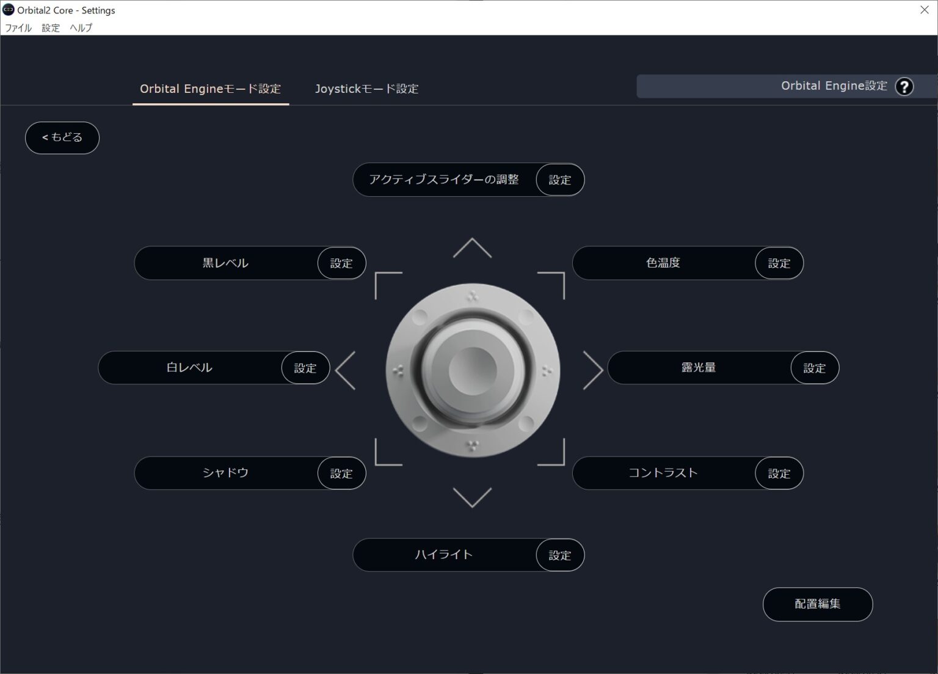Screen dimensions: 938x674
Task: Switch to the Joystickモード設定 tab
Action: point(366,89)
